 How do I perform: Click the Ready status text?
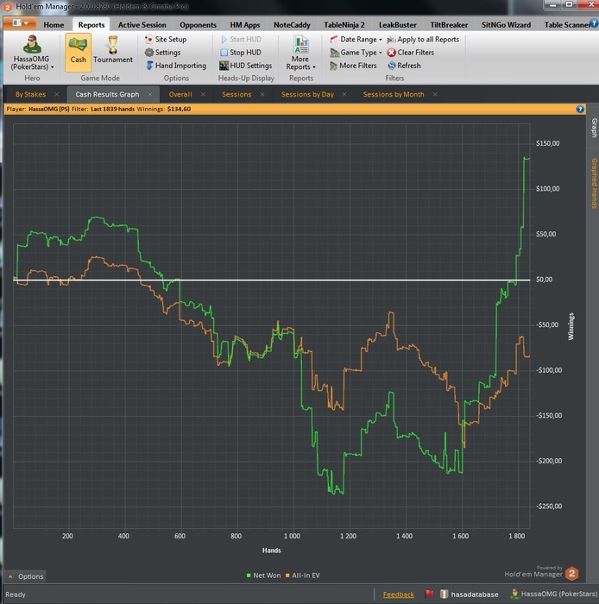coord(16,595)
